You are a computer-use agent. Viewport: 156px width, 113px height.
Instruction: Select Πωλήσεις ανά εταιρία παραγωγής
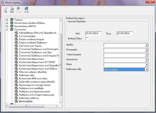(x=37, y=95)
